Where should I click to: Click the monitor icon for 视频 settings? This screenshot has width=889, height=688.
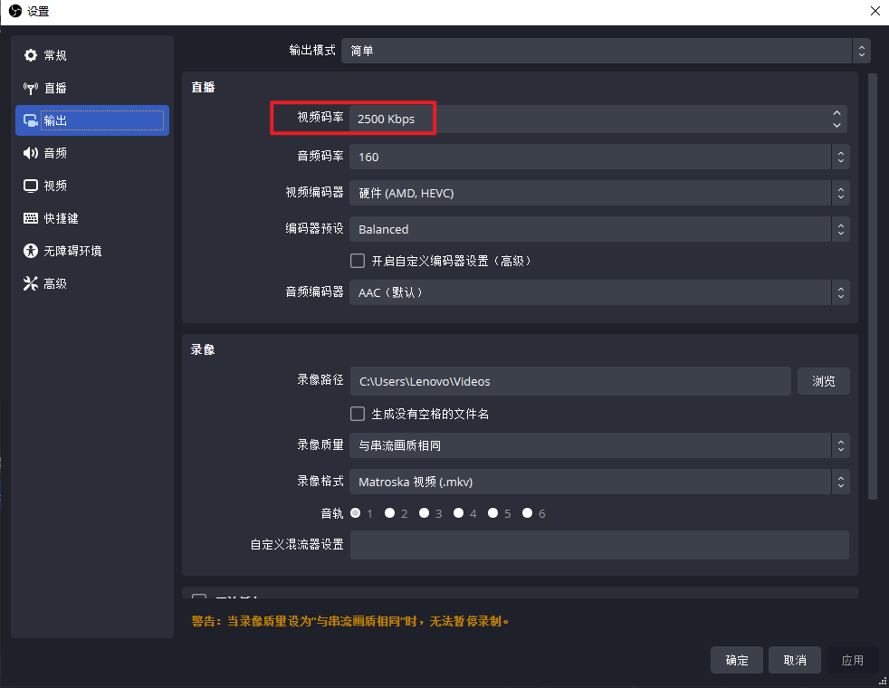pos(31,186)
